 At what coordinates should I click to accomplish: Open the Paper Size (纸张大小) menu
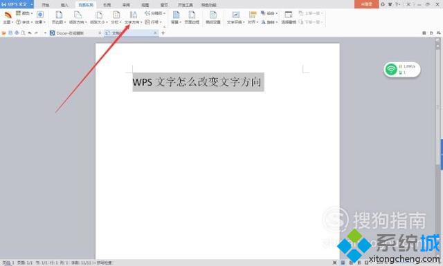[98, 17]
